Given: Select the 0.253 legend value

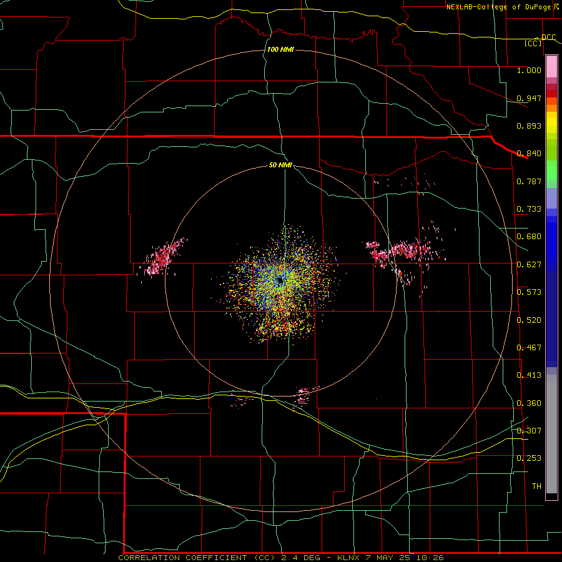Looking at the screenshot, I should tap(529, 458).
